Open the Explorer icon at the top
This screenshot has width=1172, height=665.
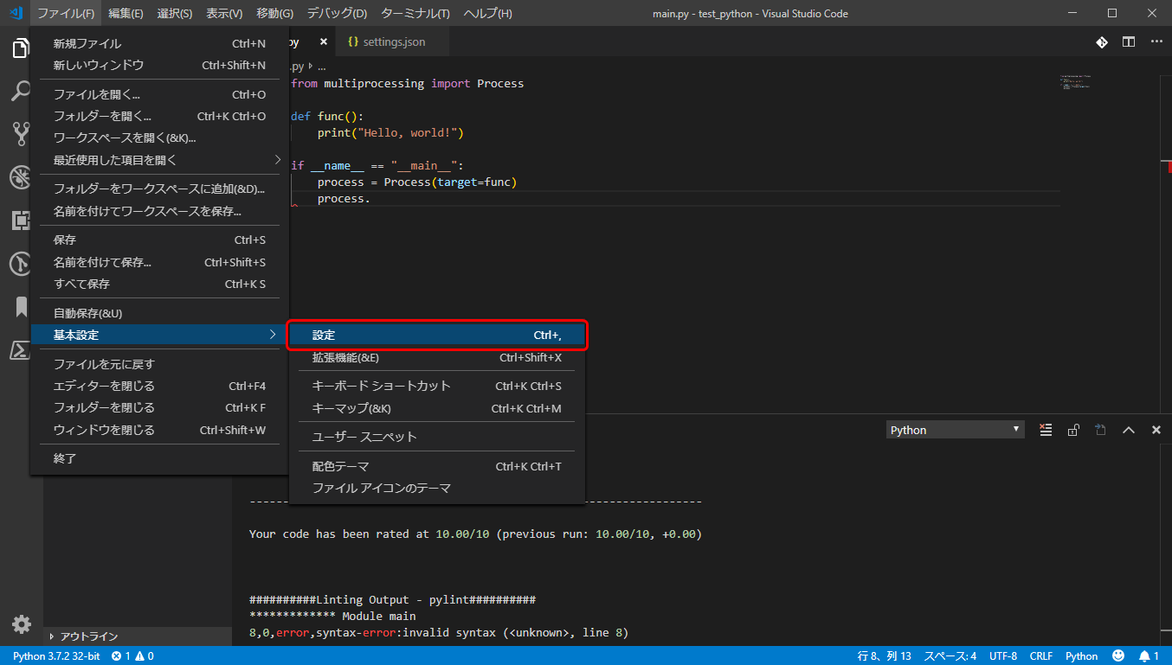pos(19,48)
